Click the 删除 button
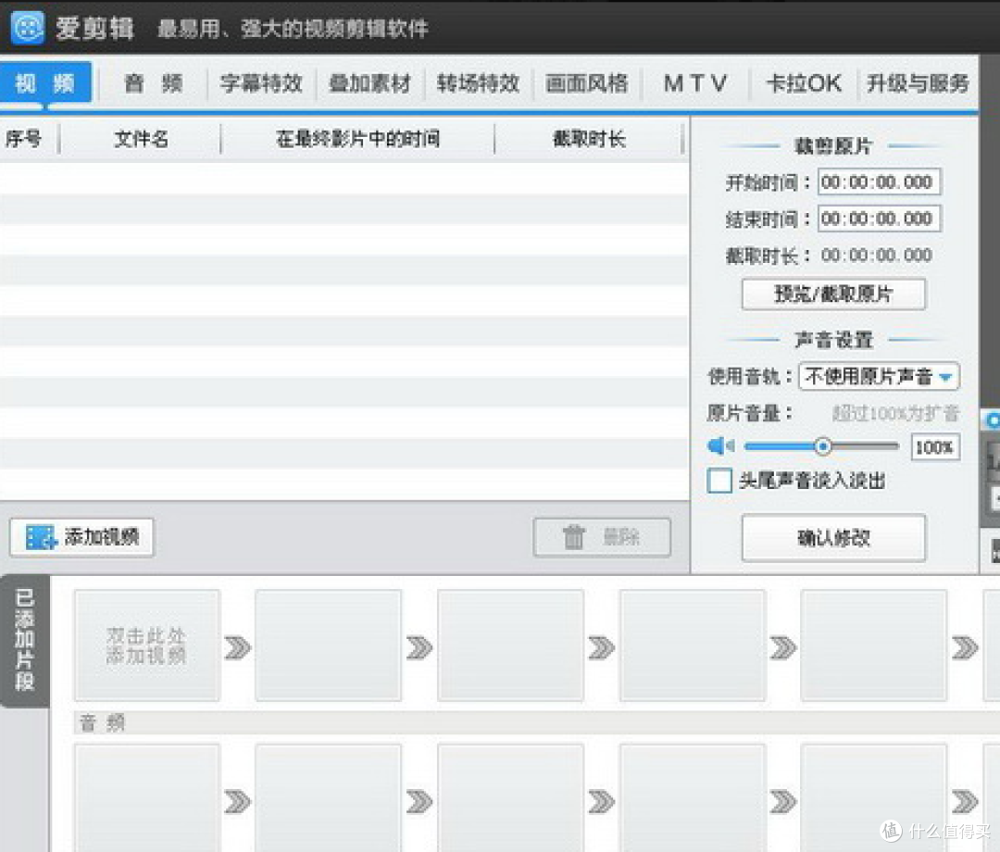 pyautogui.click(x=602, y=537)
